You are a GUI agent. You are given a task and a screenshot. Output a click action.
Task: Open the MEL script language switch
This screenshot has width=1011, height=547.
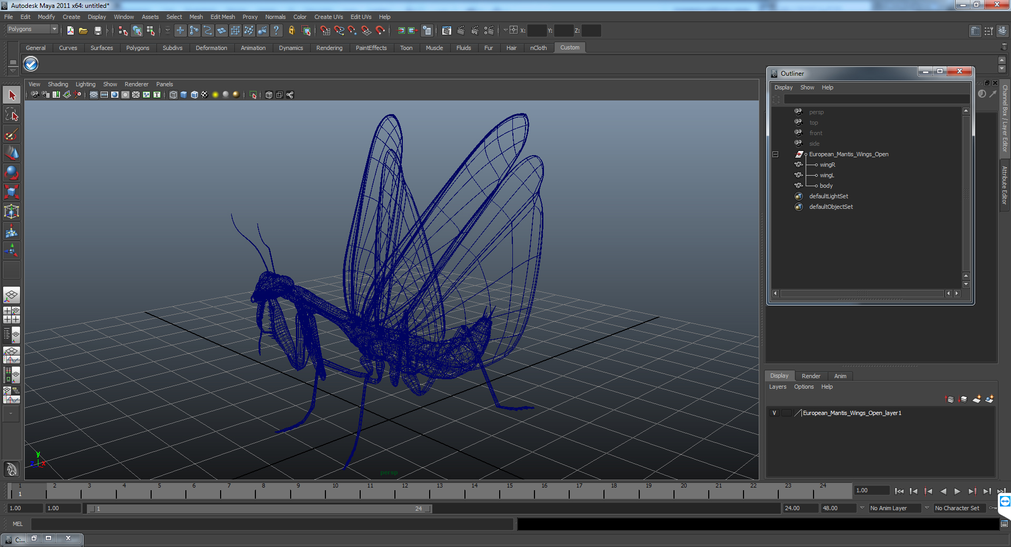click(18, 524)
